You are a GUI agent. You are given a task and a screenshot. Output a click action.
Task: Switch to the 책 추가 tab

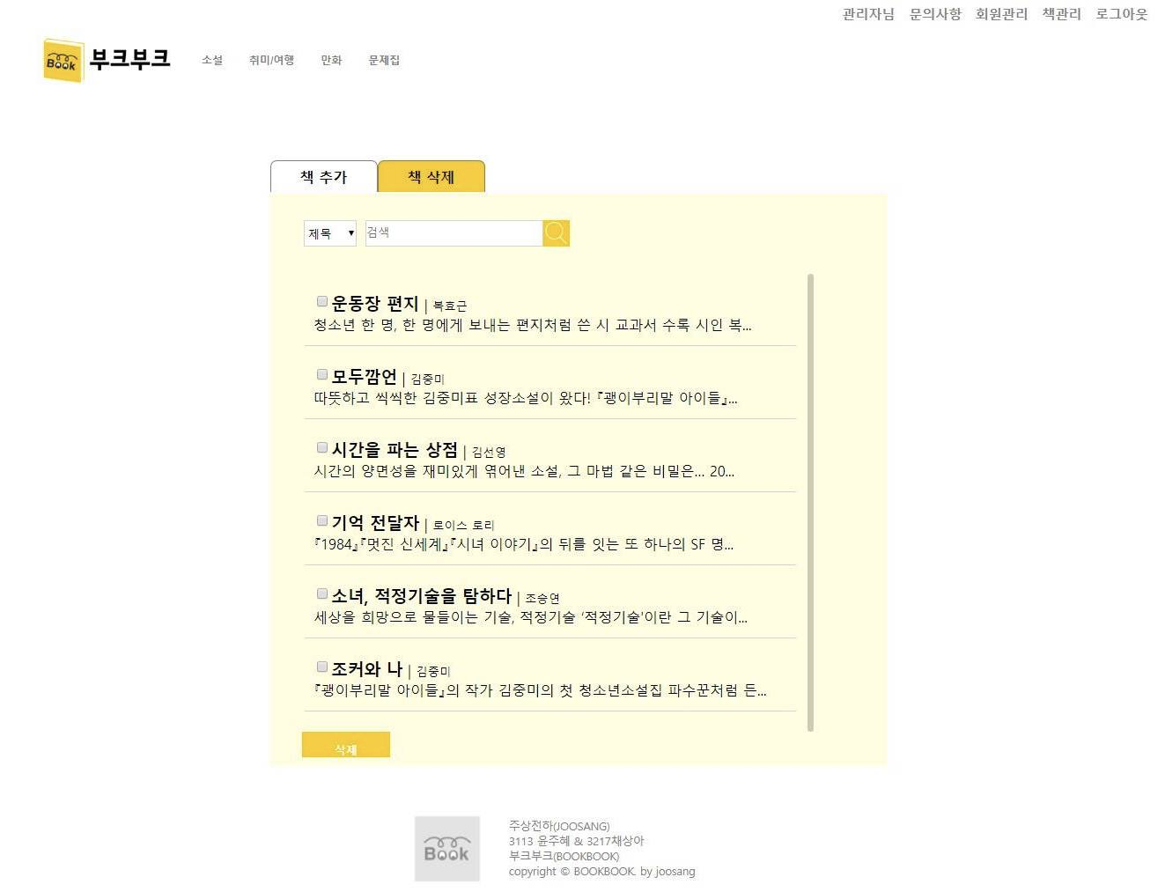coord(323,176)
